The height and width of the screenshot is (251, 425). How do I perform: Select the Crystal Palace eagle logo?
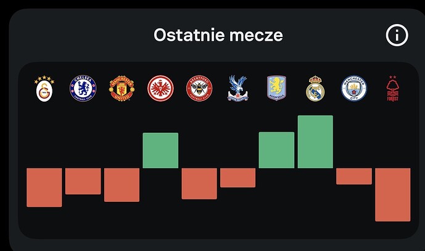coord(237,89)
